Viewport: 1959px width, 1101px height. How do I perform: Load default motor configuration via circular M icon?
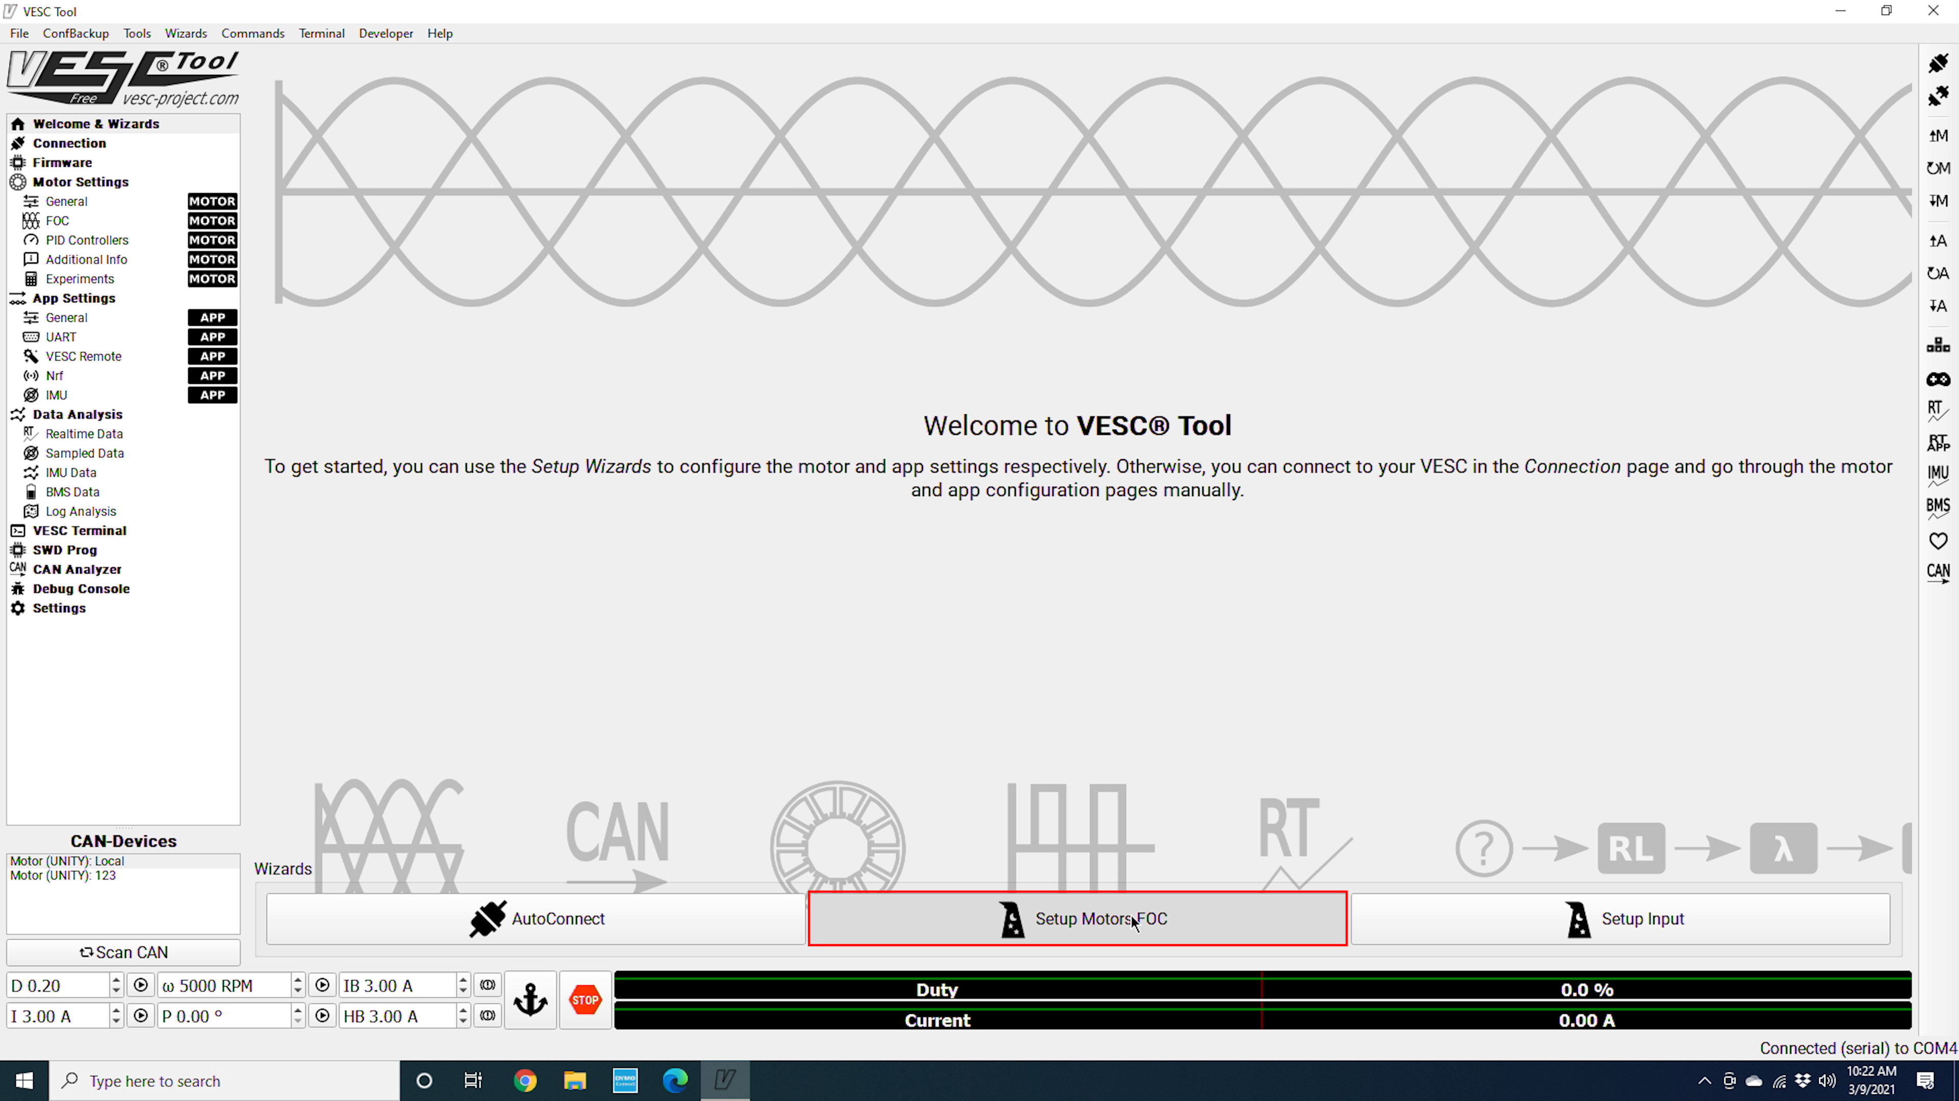(1938, 168)
